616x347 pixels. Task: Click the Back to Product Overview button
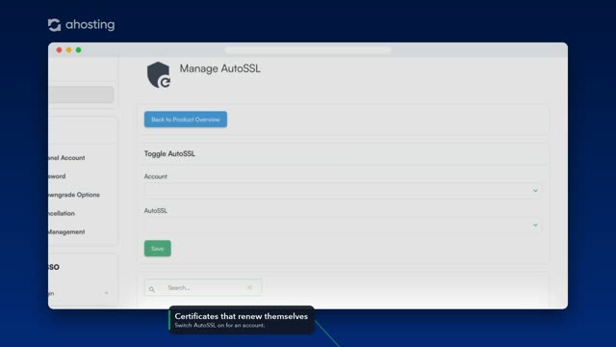pyautogui.click(x=186, y=120)
